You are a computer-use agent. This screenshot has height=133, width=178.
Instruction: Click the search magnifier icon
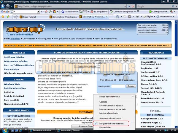(173, 6)
